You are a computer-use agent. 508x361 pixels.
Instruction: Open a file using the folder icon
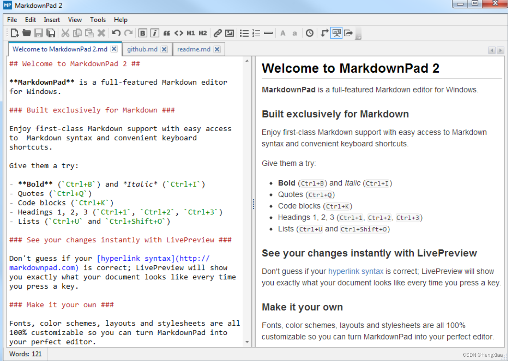point(27,33)
